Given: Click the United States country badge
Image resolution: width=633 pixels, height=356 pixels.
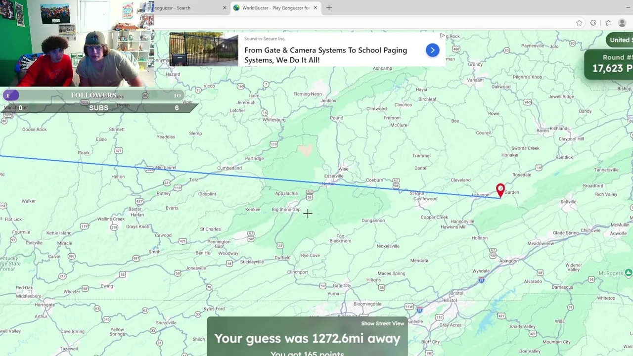Looking at the screenshot, I should tap(620, 40).
